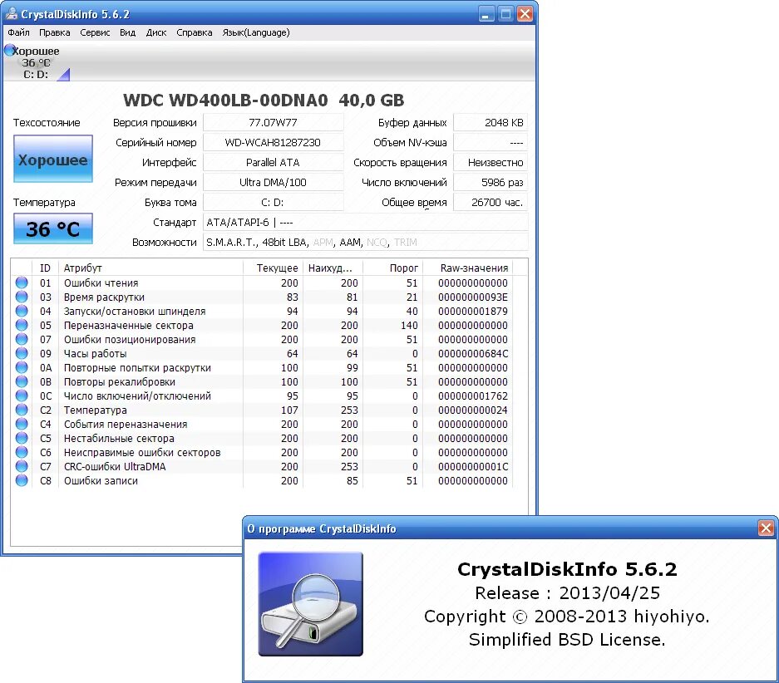The height and width of the screenshot is (683, 779).
Task: Click the Порог column header
Action: coord(392,268)
